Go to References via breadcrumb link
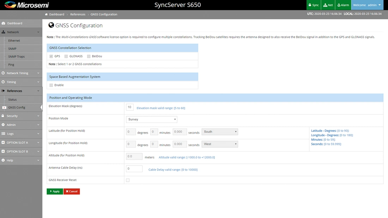Viewport: 388px width, 218px height. click(78, 14)
